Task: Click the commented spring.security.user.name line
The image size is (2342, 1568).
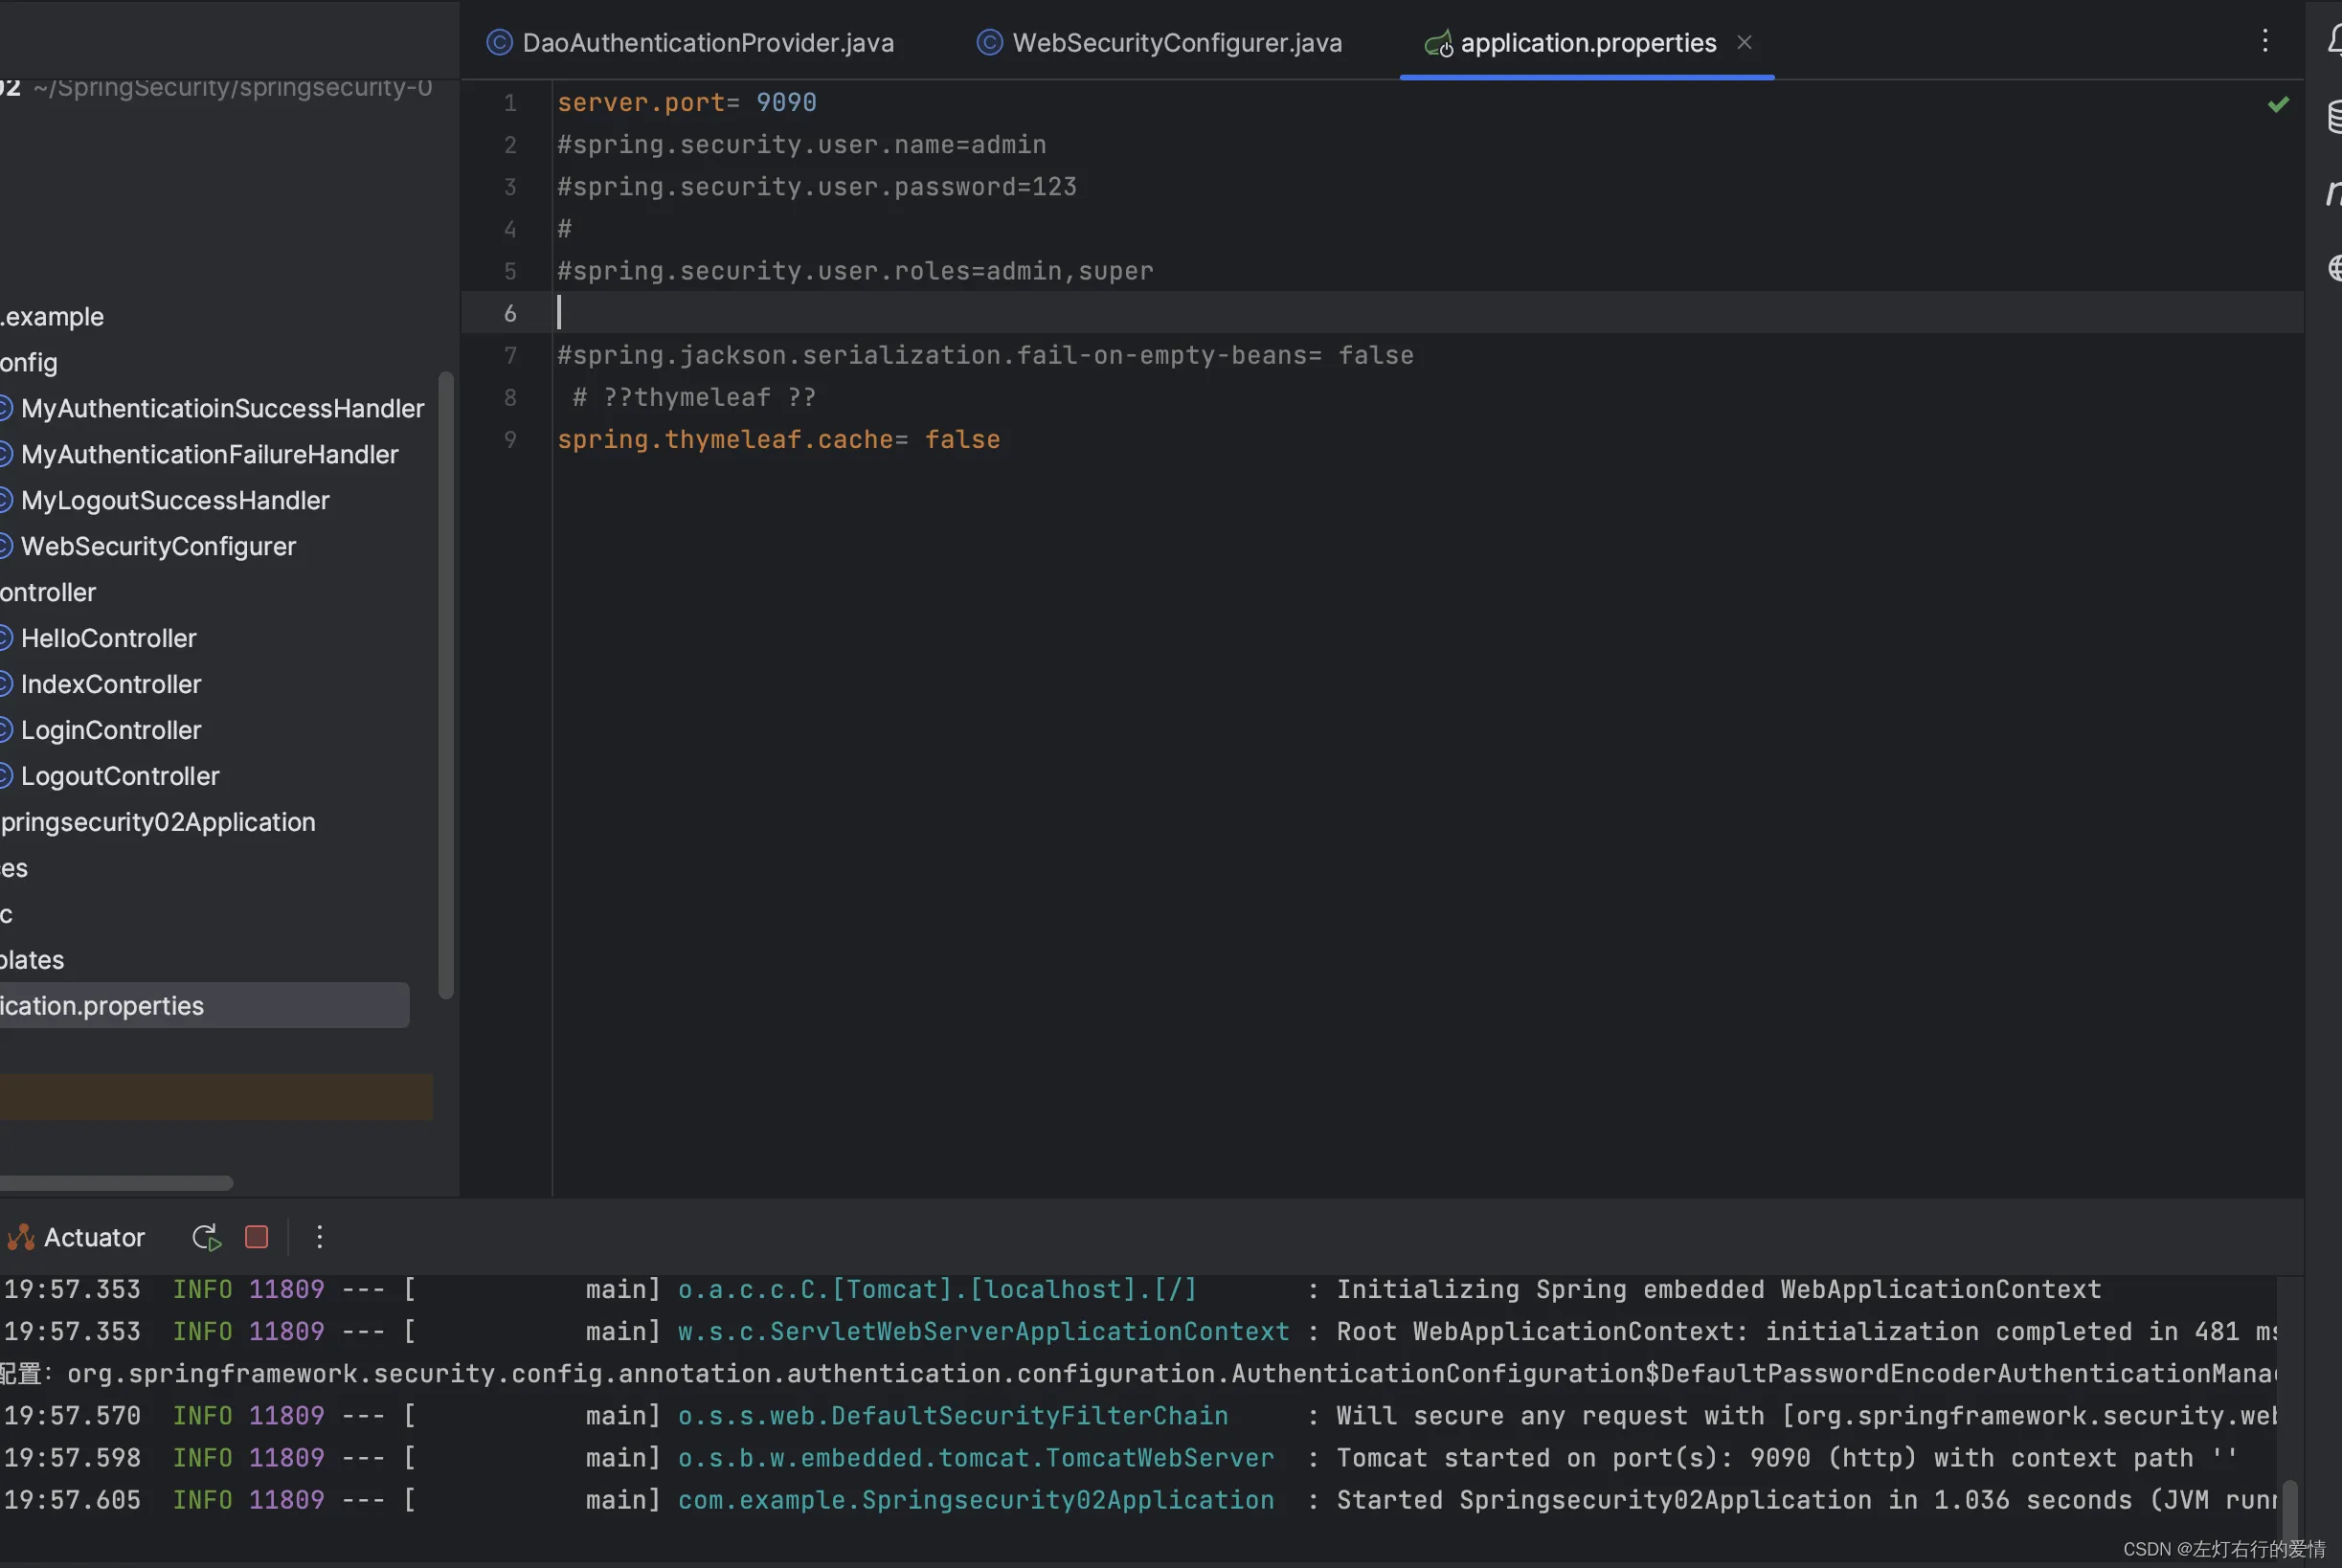Action: (x=802, y=145)
